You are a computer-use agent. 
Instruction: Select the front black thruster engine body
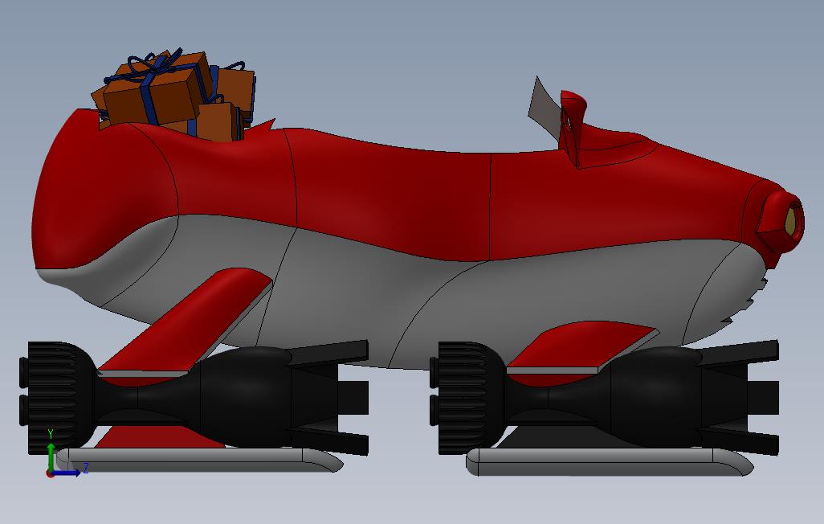tap(604, 397)
